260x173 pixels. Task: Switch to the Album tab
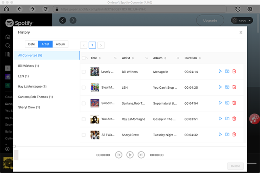(x=60, y=44)
